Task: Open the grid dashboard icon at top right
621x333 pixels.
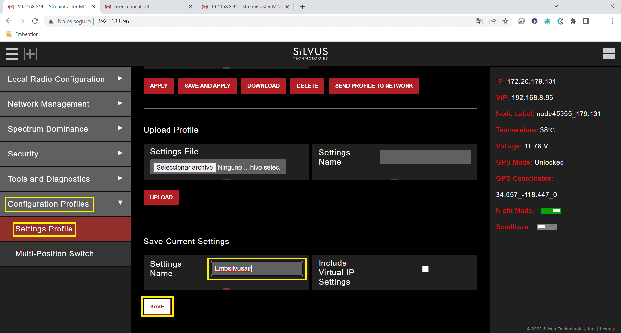Action: tap(609, 54)
